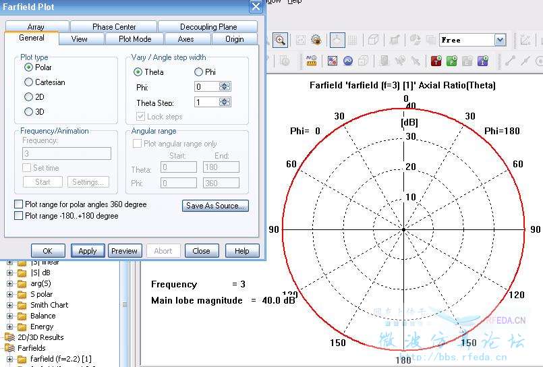Start the purple I integral solver
543x367 pixels.
483,61
